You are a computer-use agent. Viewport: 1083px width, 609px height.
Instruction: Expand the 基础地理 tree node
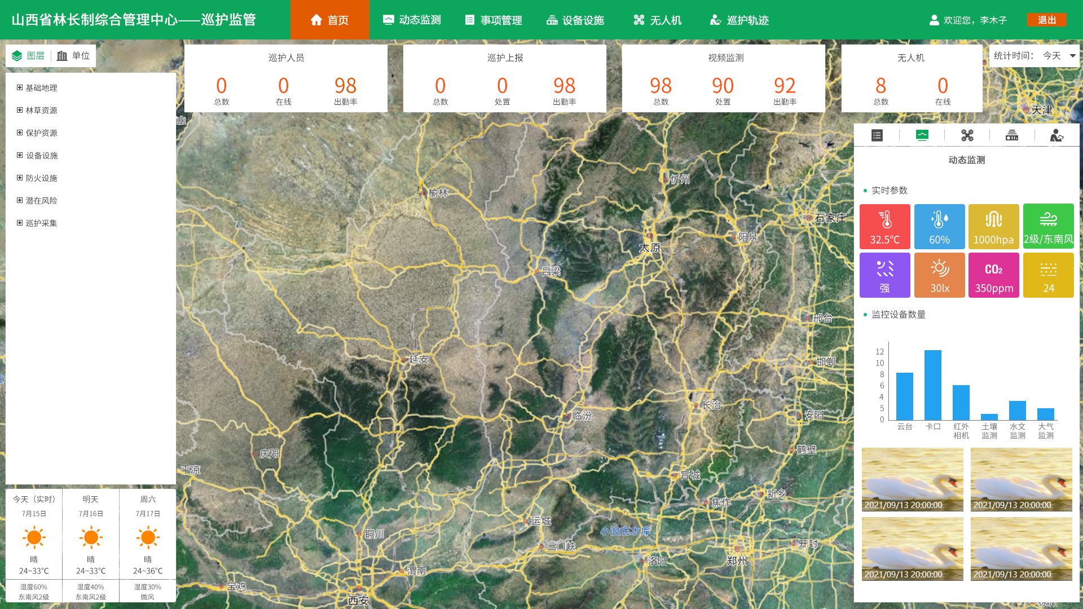[20, 88]
